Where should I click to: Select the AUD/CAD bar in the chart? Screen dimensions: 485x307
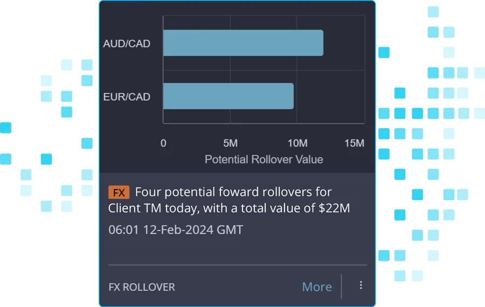coord(243,43)
